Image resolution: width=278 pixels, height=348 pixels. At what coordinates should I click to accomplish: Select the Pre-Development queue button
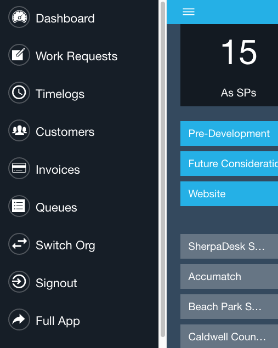coord(229,133)
